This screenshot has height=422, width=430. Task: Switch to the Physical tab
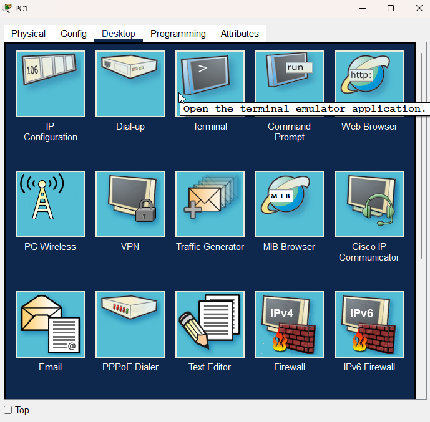tap(28, 34)
